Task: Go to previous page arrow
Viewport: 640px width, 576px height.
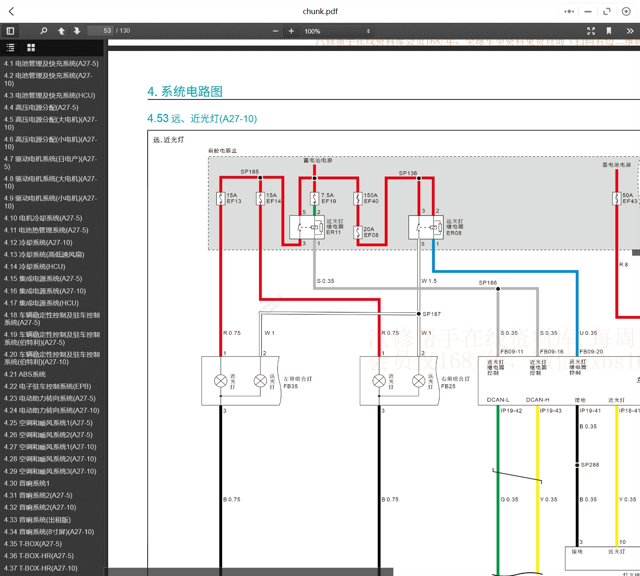Action: (x=61, y=31)
